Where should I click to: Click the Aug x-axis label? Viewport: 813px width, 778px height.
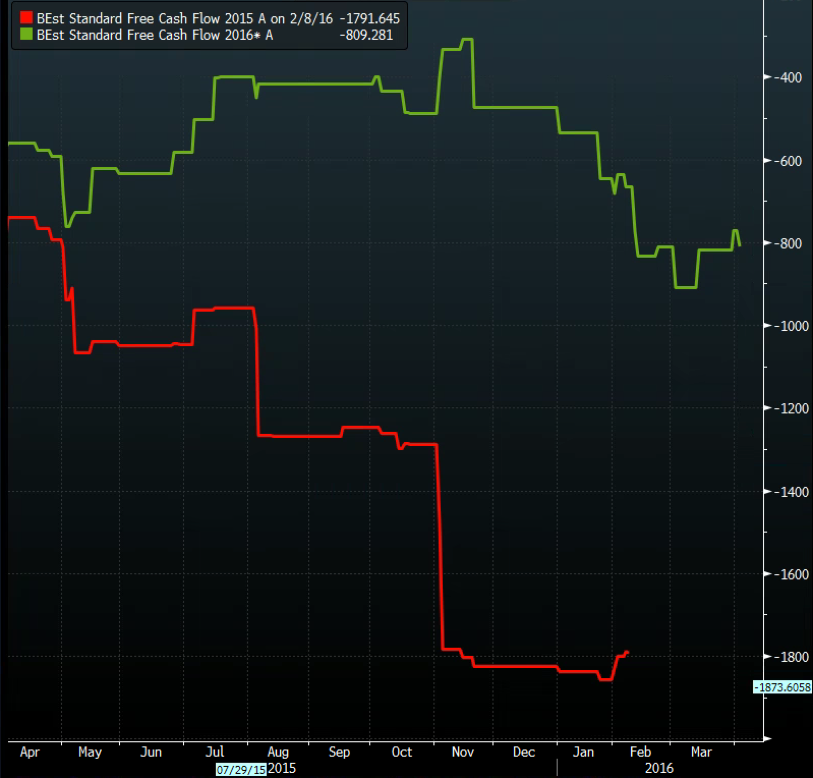coord(278,753)
